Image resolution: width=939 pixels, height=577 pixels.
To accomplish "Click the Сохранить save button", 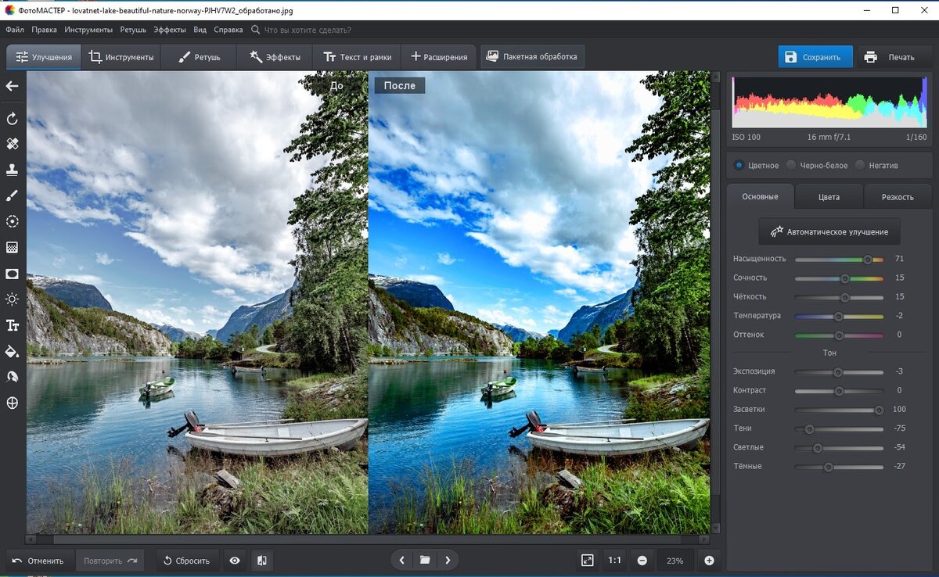I will coord(815,57).
